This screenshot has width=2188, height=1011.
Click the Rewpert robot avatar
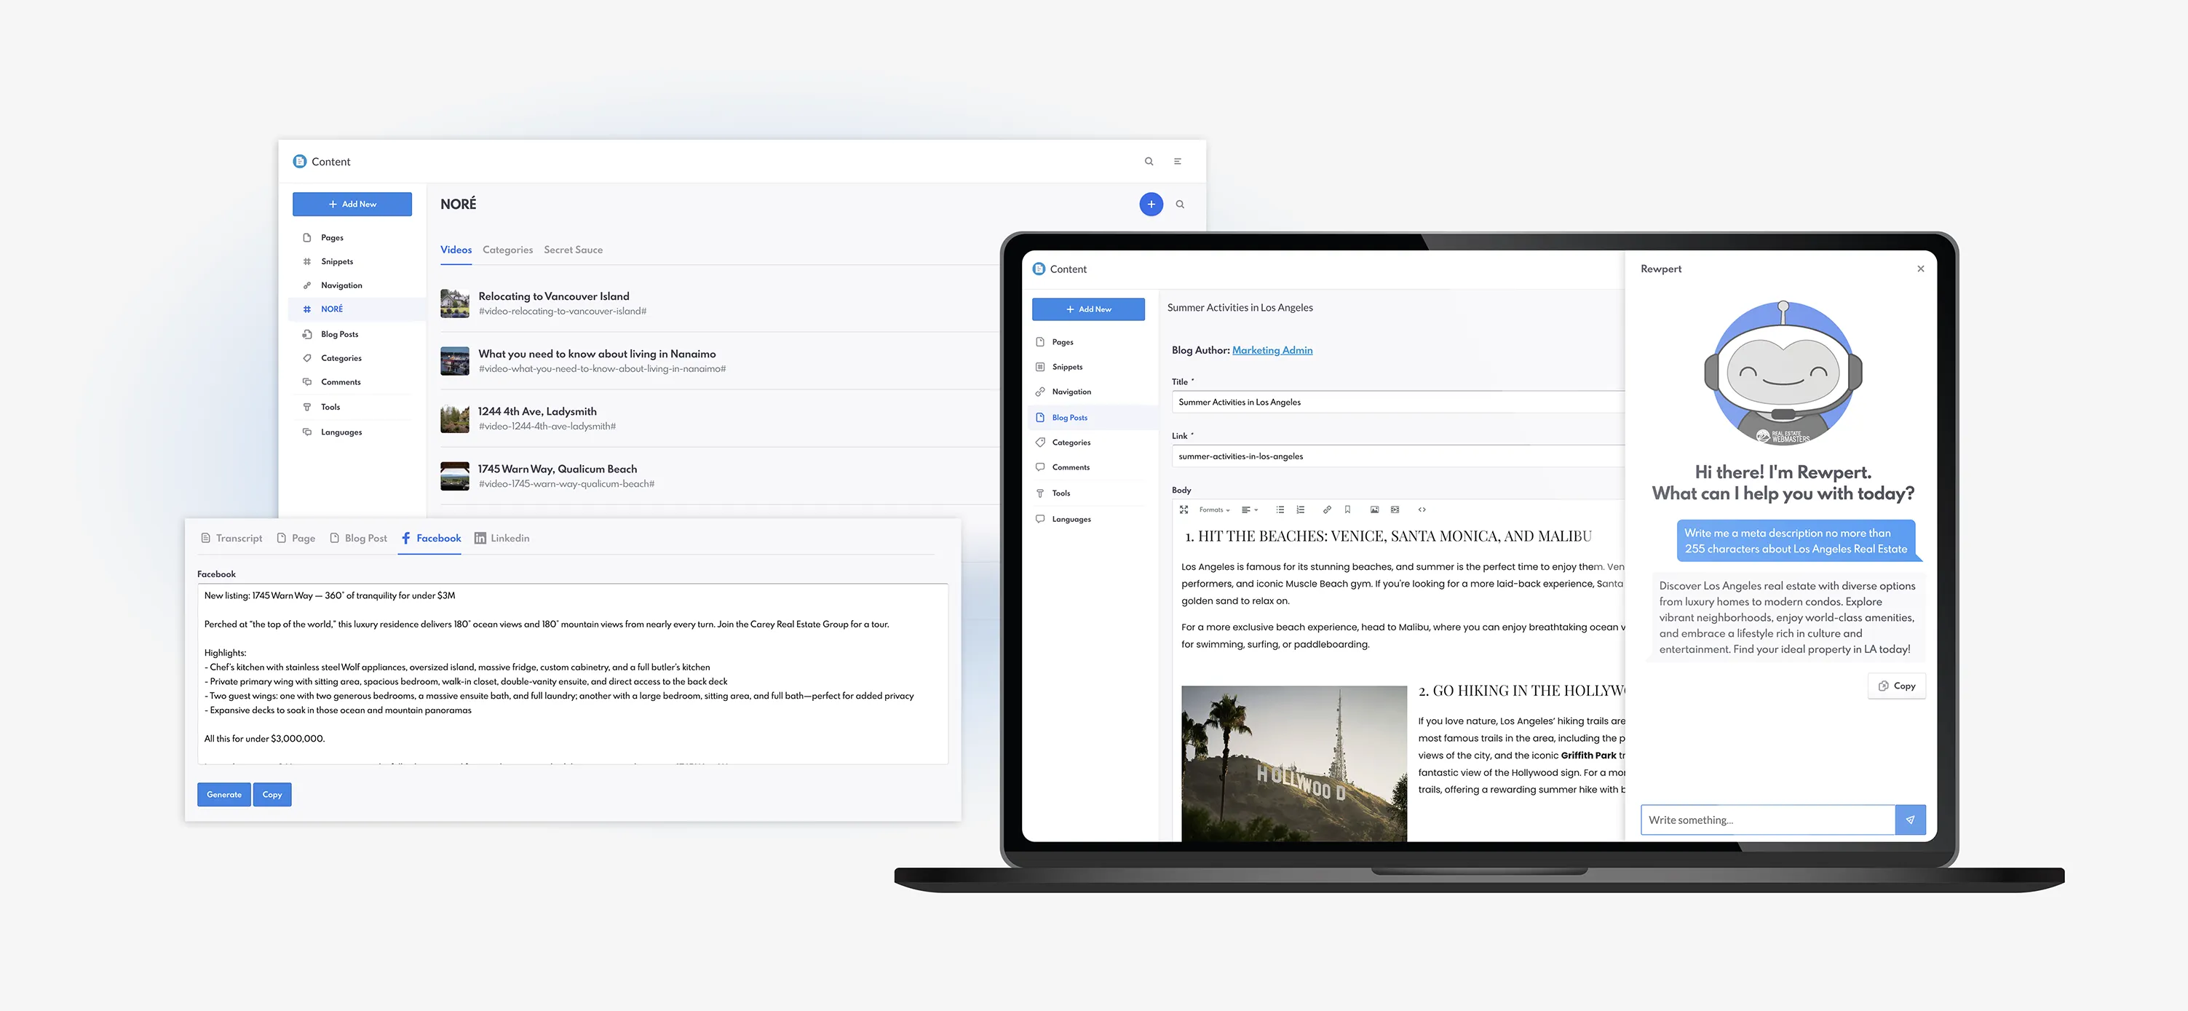pos(1783,372)
